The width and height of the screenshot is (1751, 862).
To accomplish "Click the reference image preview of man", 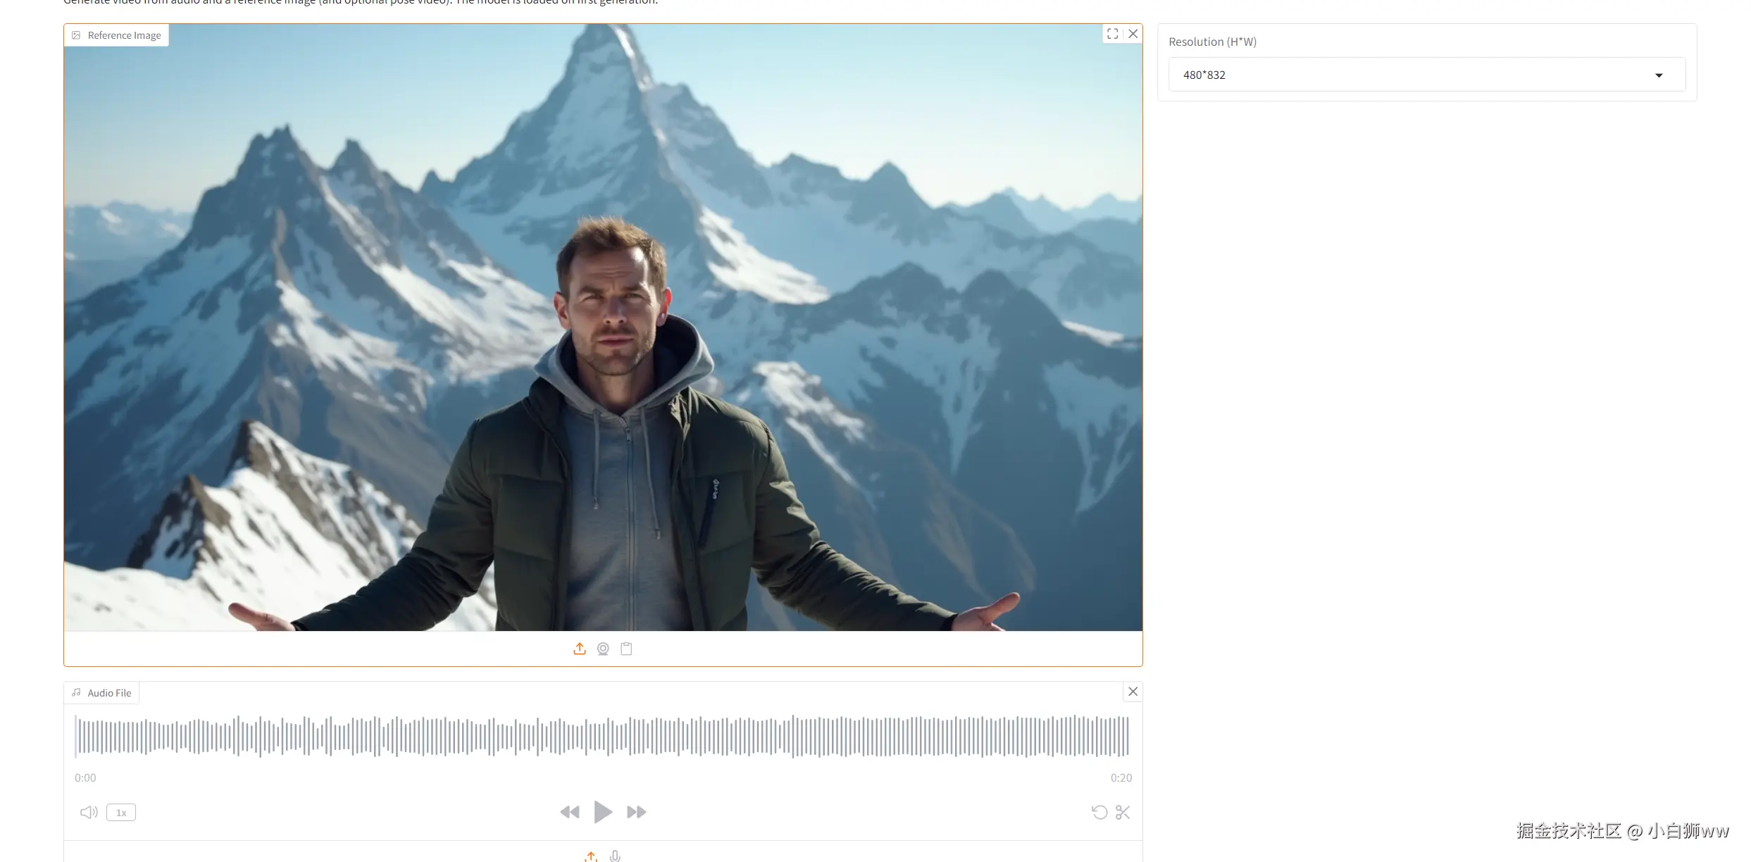I will click(613, 394).
